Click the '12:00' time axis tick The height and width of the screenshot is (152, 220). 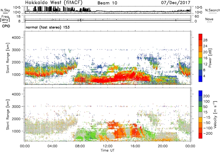point(108,146)
